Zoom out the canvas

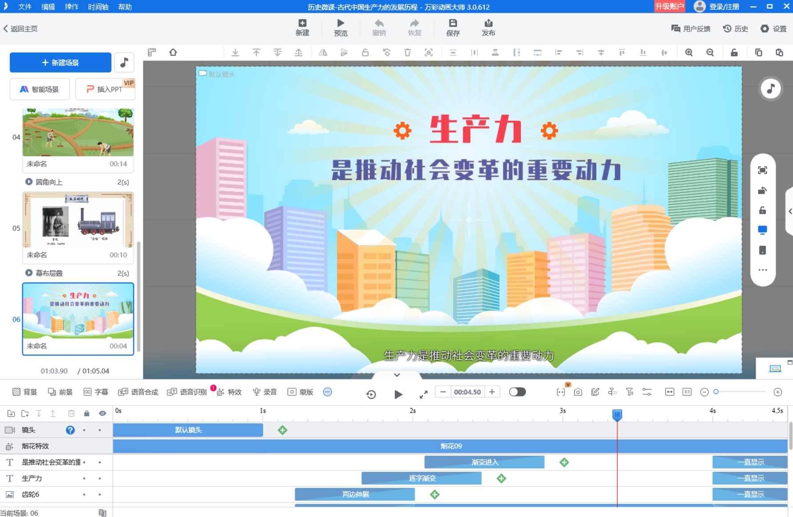coord(710,52)
